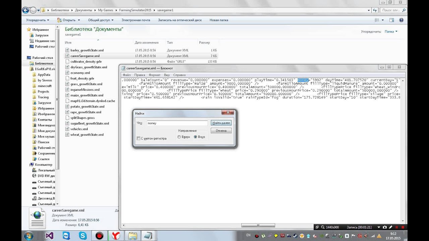
Task: Enable the case-sensitive checkbox in Find dialog
Action: (x=139, y=138)
